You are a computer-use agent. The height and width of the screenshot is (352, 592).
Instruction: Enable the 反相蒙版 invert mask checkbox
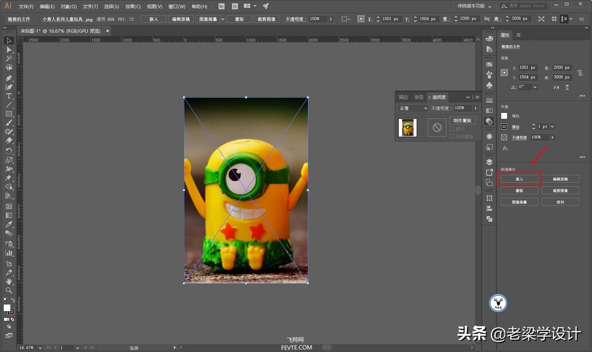[452, 136]
